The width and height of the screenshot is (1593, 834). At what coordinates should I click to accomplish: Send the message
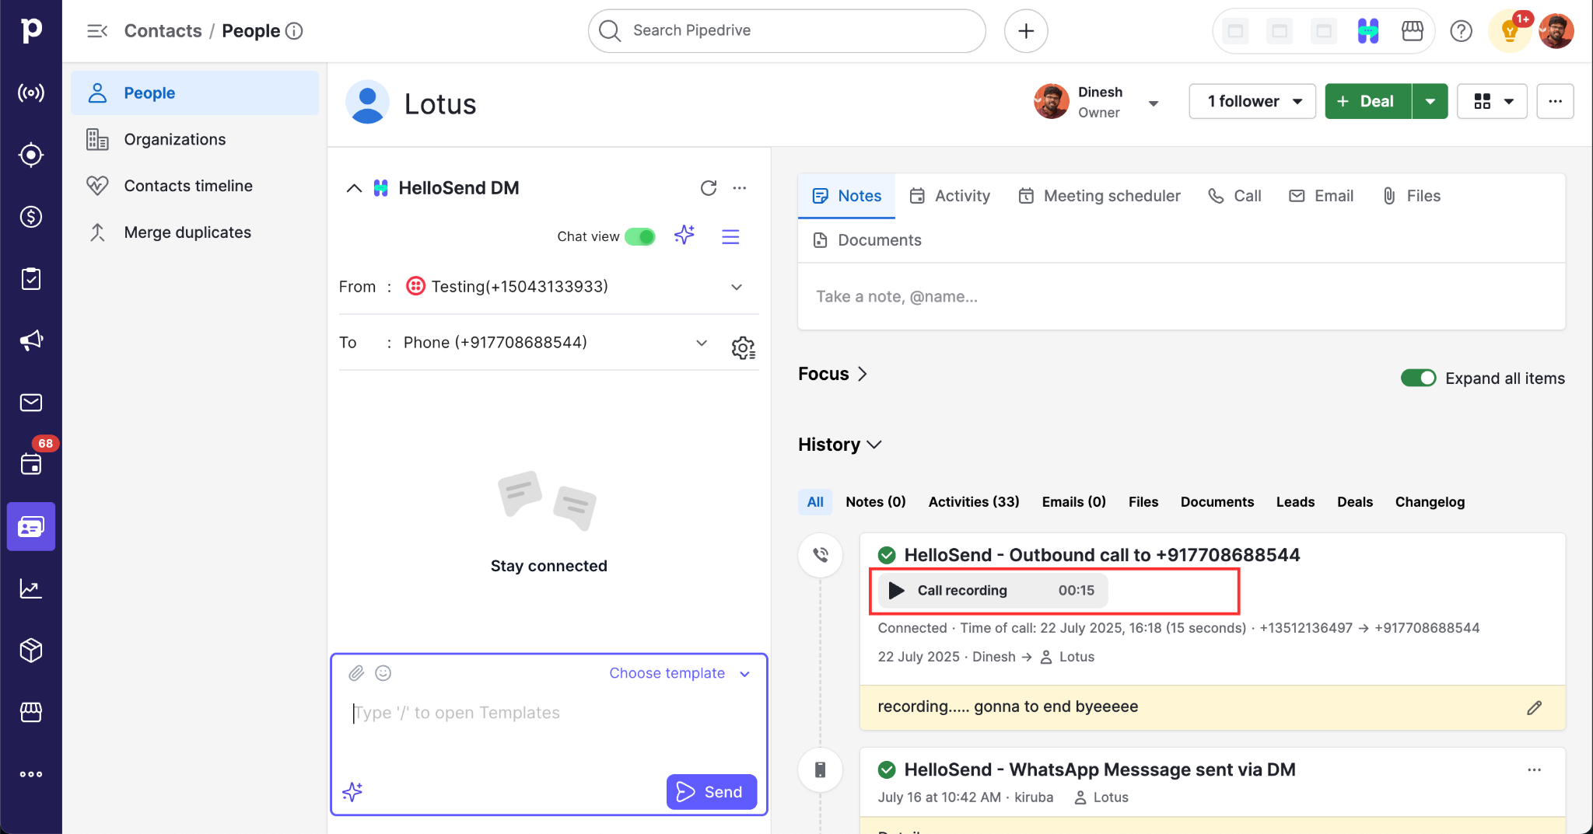tap(711, 792)
